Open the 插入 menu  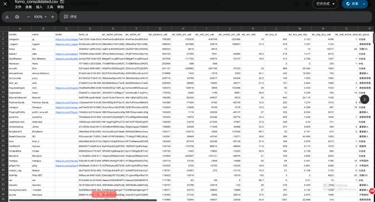[x=39, y=7]
